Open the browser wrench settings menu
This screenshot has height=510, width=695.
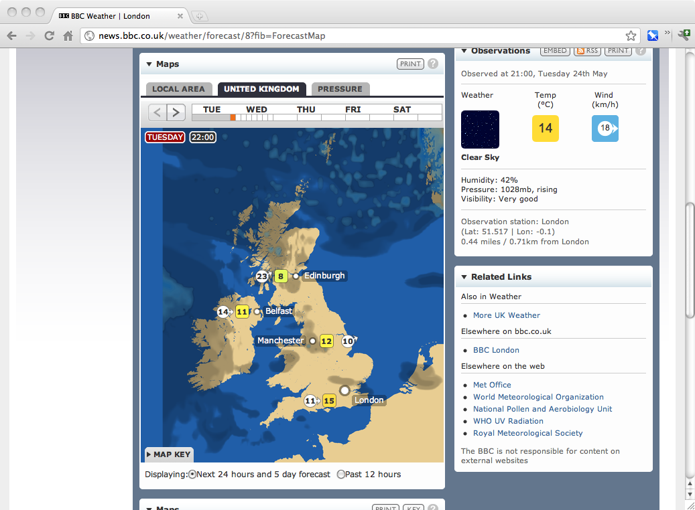pos(684,35)
